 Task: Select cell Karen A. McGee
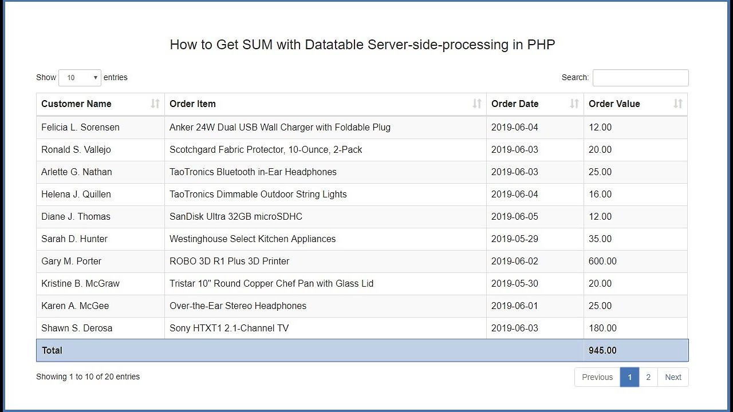click(x=100, y=306)
